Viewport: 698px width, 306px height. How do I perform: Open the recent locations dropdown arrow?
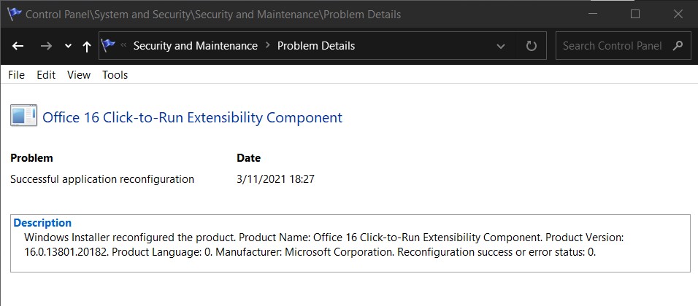[x=68, y=46]
